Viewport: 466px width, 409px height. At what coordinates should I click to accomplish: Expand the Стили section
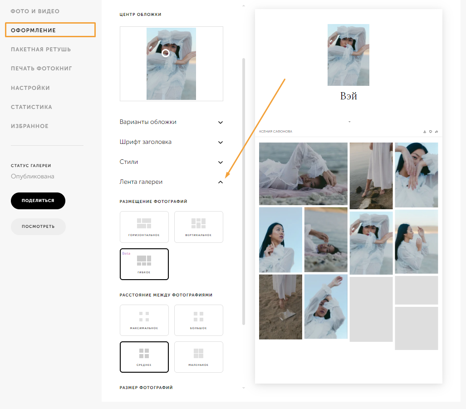[171, 162]
